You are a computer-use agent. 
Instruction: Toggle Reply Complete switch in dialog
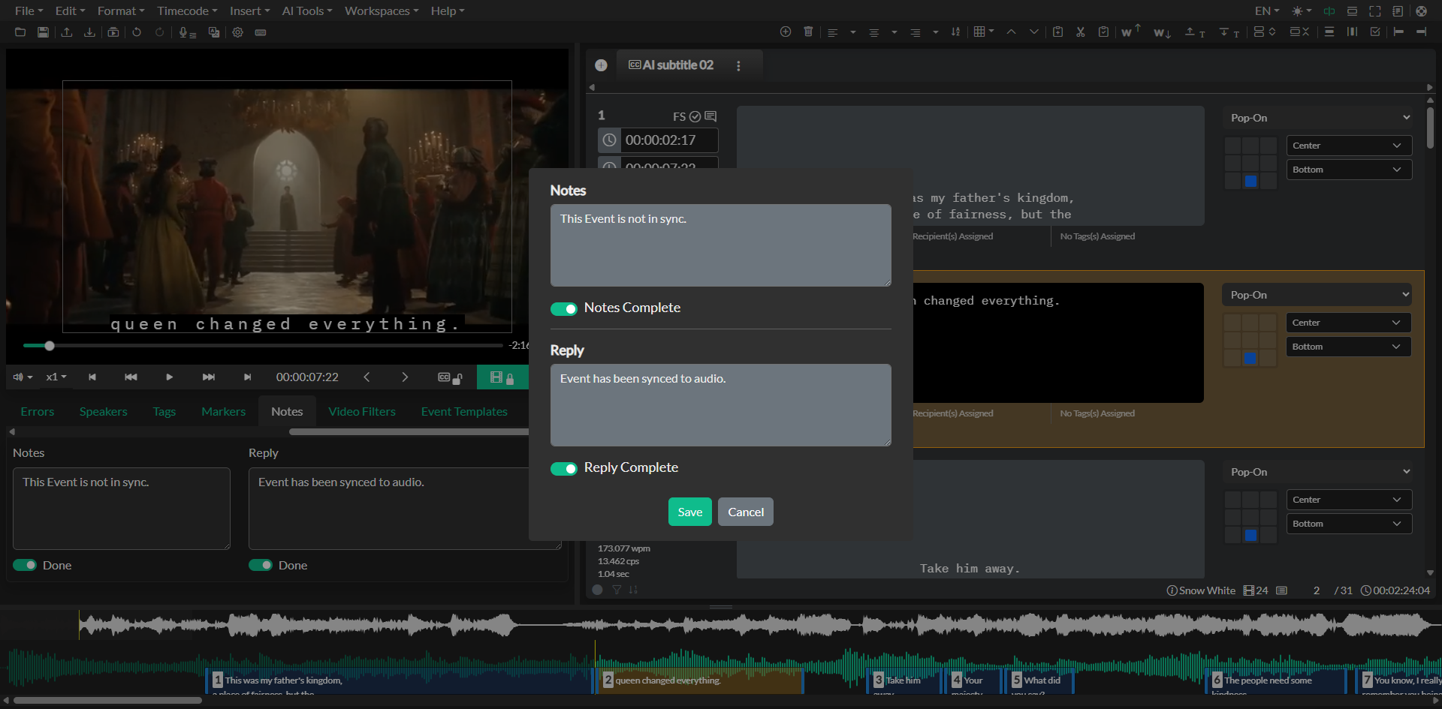pos(564,469)
